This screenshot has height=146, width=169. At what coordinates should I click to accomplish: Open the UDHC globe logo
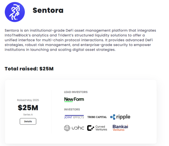(74, 128)
